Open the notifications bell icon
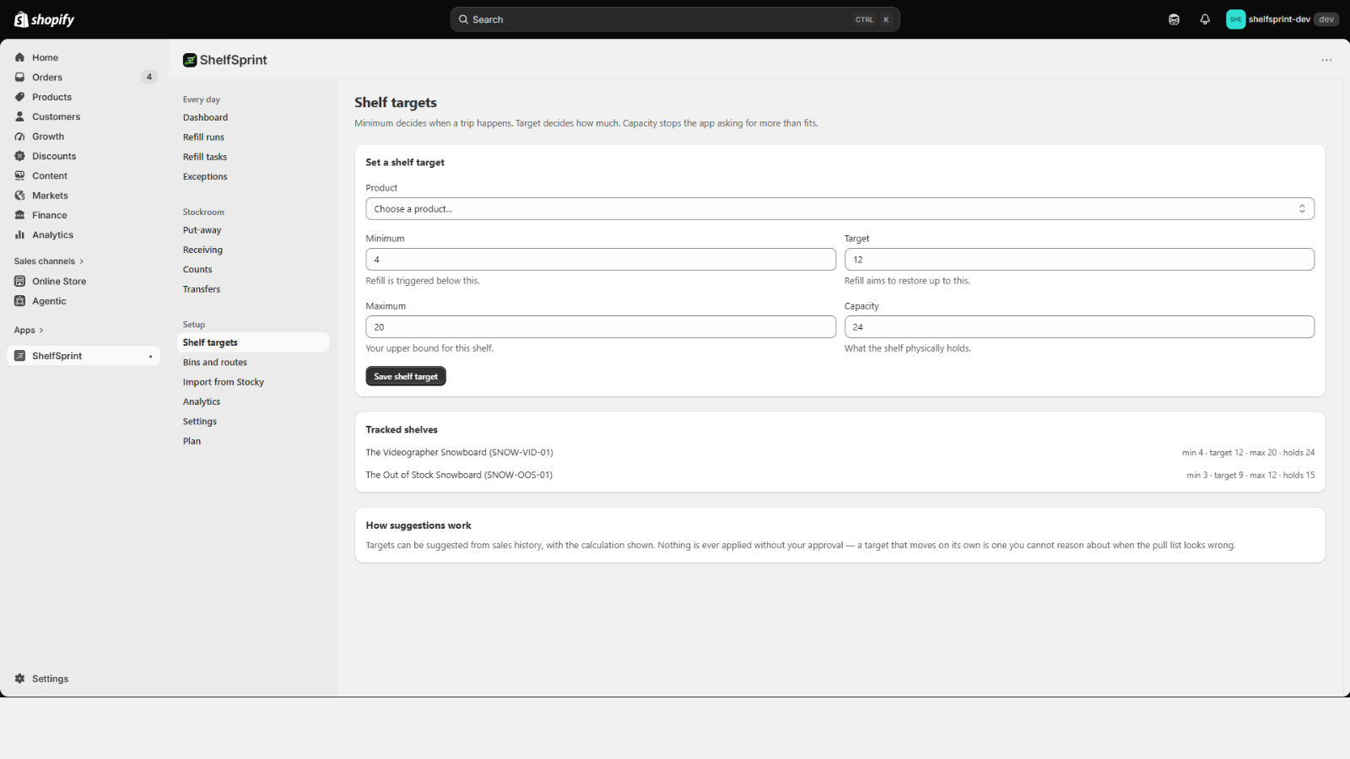Viewport: 1350px width, 759px height. (1205, 19)
